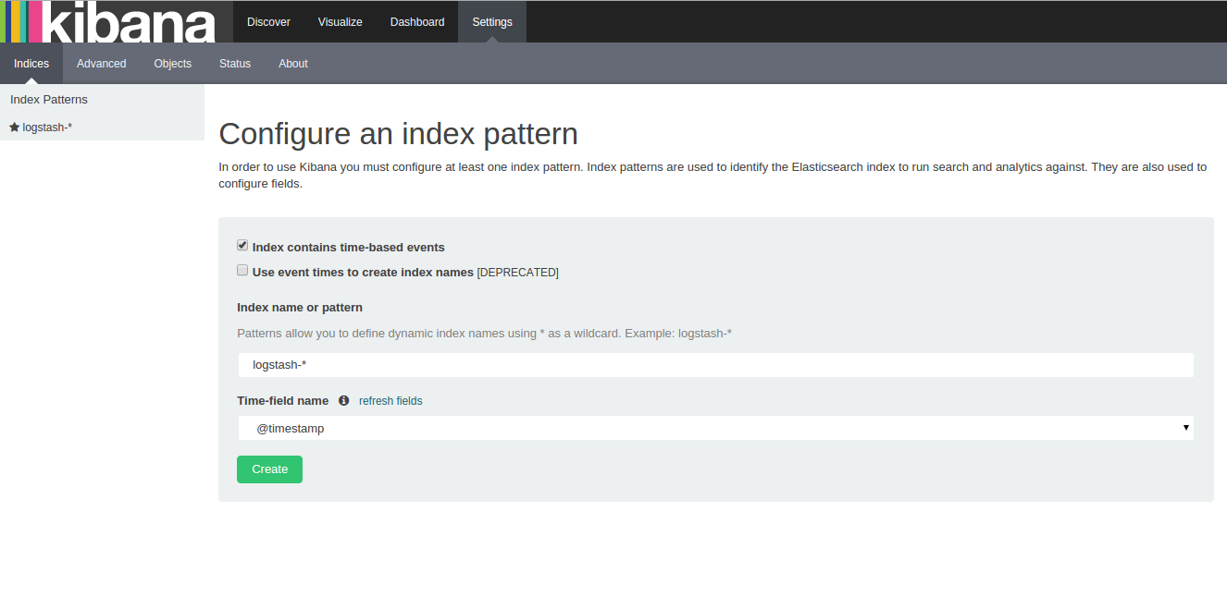View the Status tab
Viewport: 1227px width, 609px height.
click(235, 64)
